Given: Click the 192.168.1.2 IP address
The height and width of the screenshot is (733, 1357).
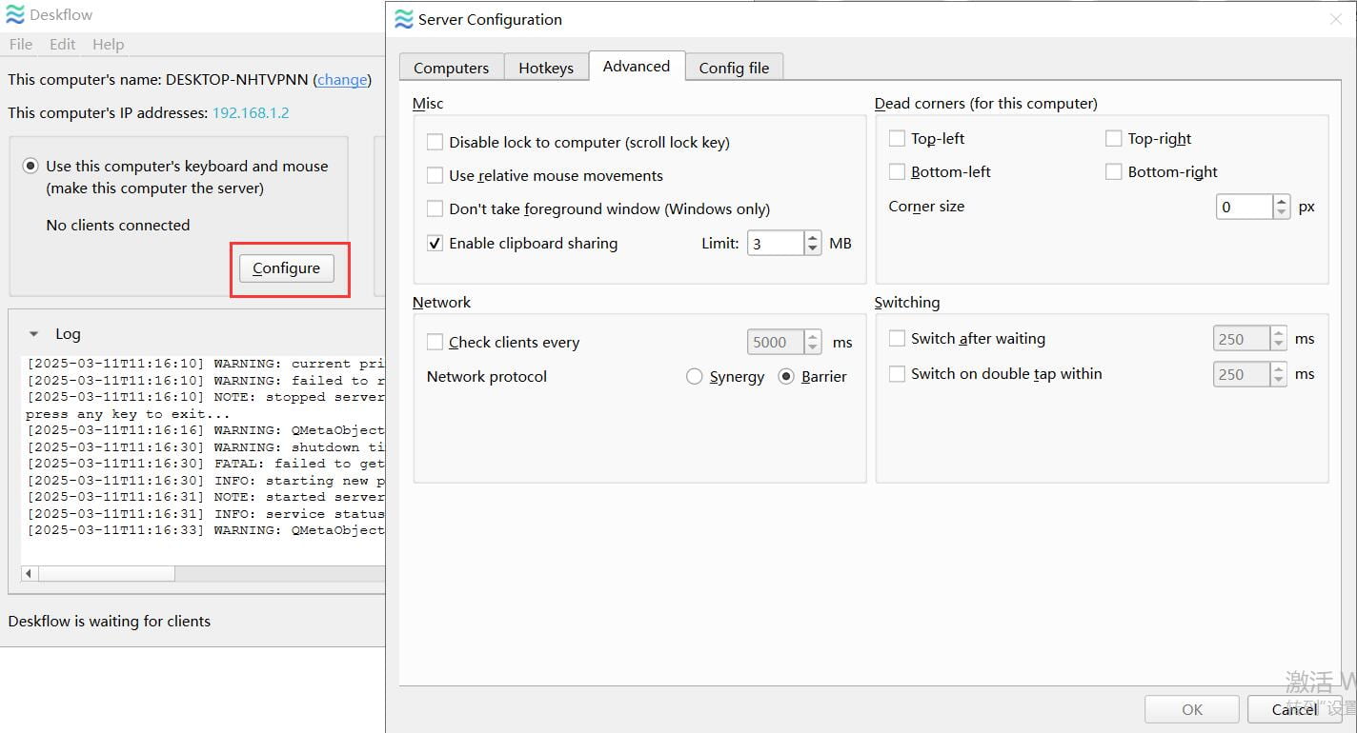Looking at the screenshot, I should click(x=251, y=112).
